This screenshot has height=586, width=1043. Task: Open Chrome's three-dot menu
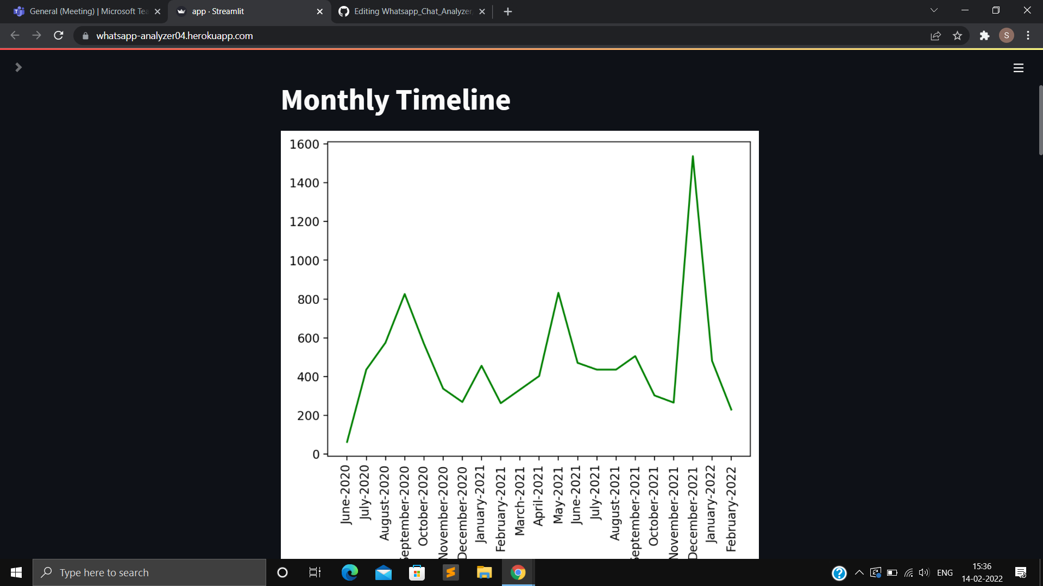1028,35
